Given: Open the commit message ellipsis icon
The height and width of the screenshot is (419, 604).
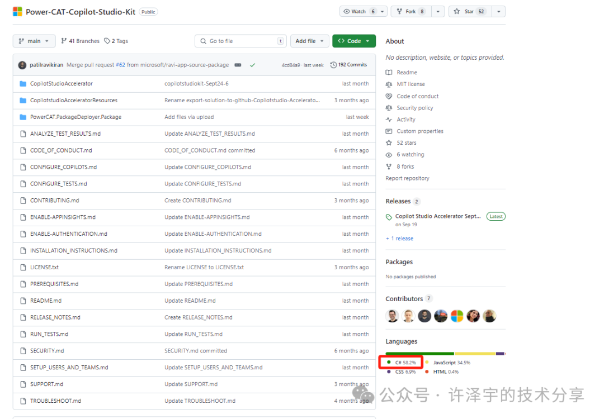Looking at the screenshot, I should (238, 65).
